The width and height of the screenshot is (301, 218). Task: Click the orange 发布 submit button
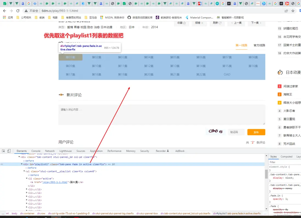(x=256, y=132)
